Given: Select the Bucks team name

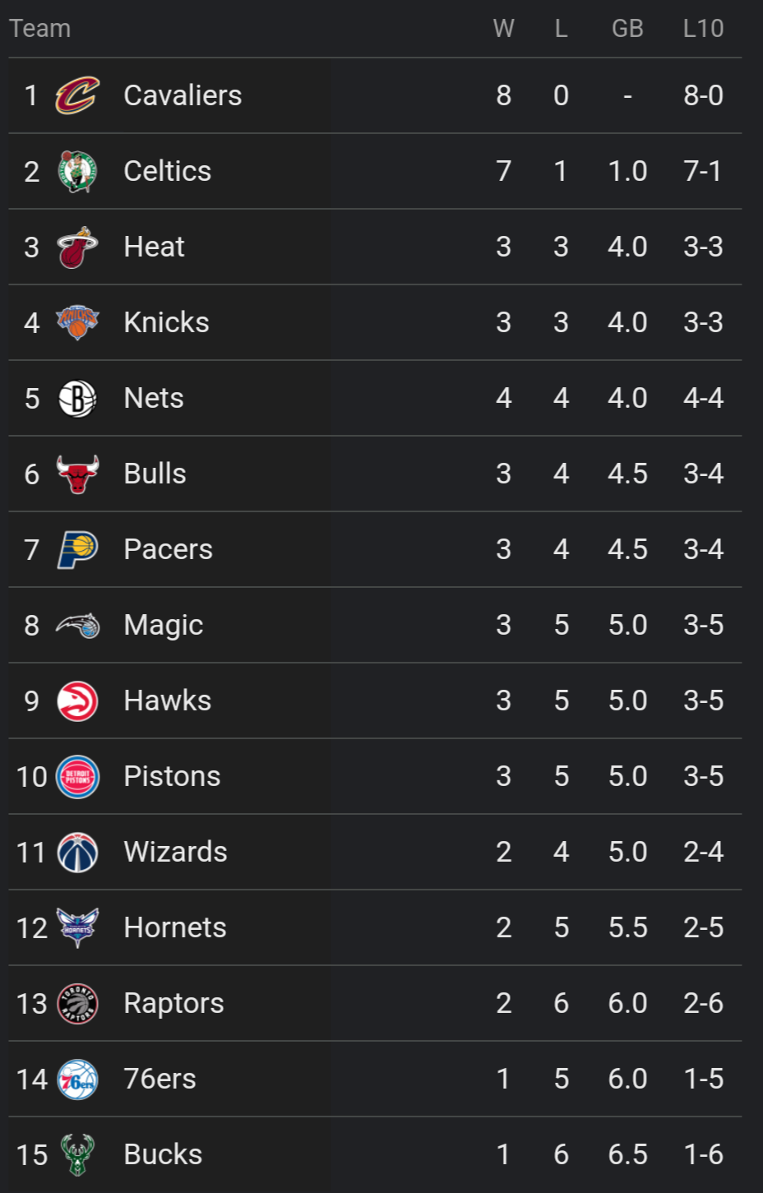Looking at the screenshot, I should 163,1154.
